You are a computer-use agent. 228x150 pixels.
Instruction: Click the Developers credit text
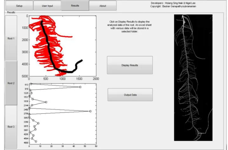[x=173, y=3]
